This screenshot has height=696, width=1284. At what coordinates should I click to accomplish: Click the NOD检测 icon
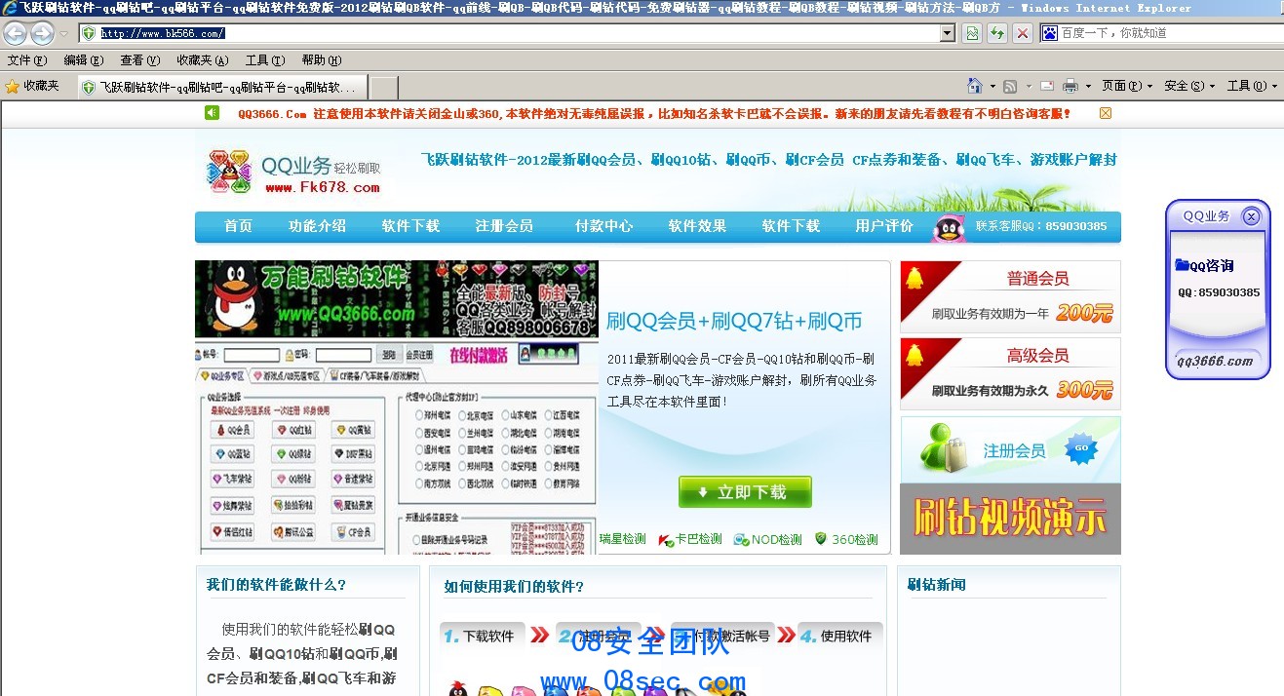[x=741, y=539]
